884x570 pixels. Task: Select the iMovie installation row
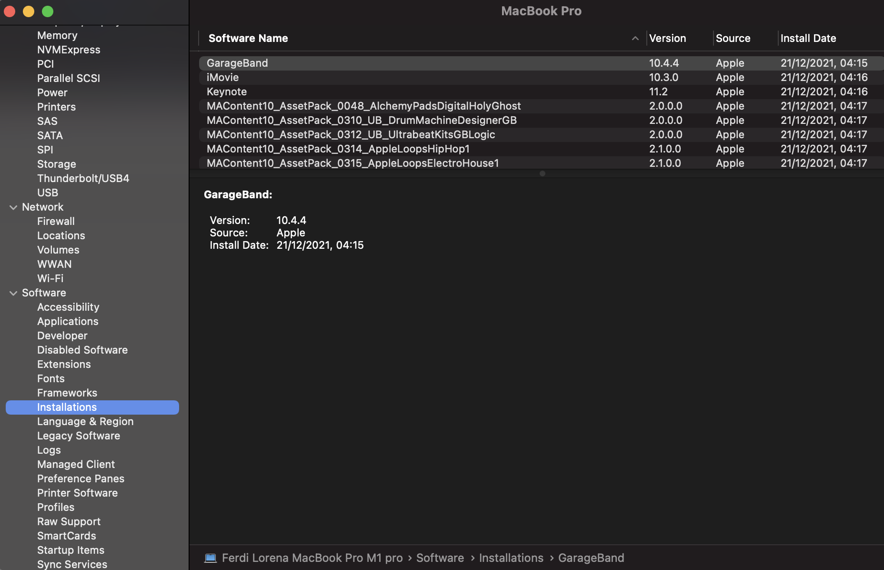(x=542, y=78)
